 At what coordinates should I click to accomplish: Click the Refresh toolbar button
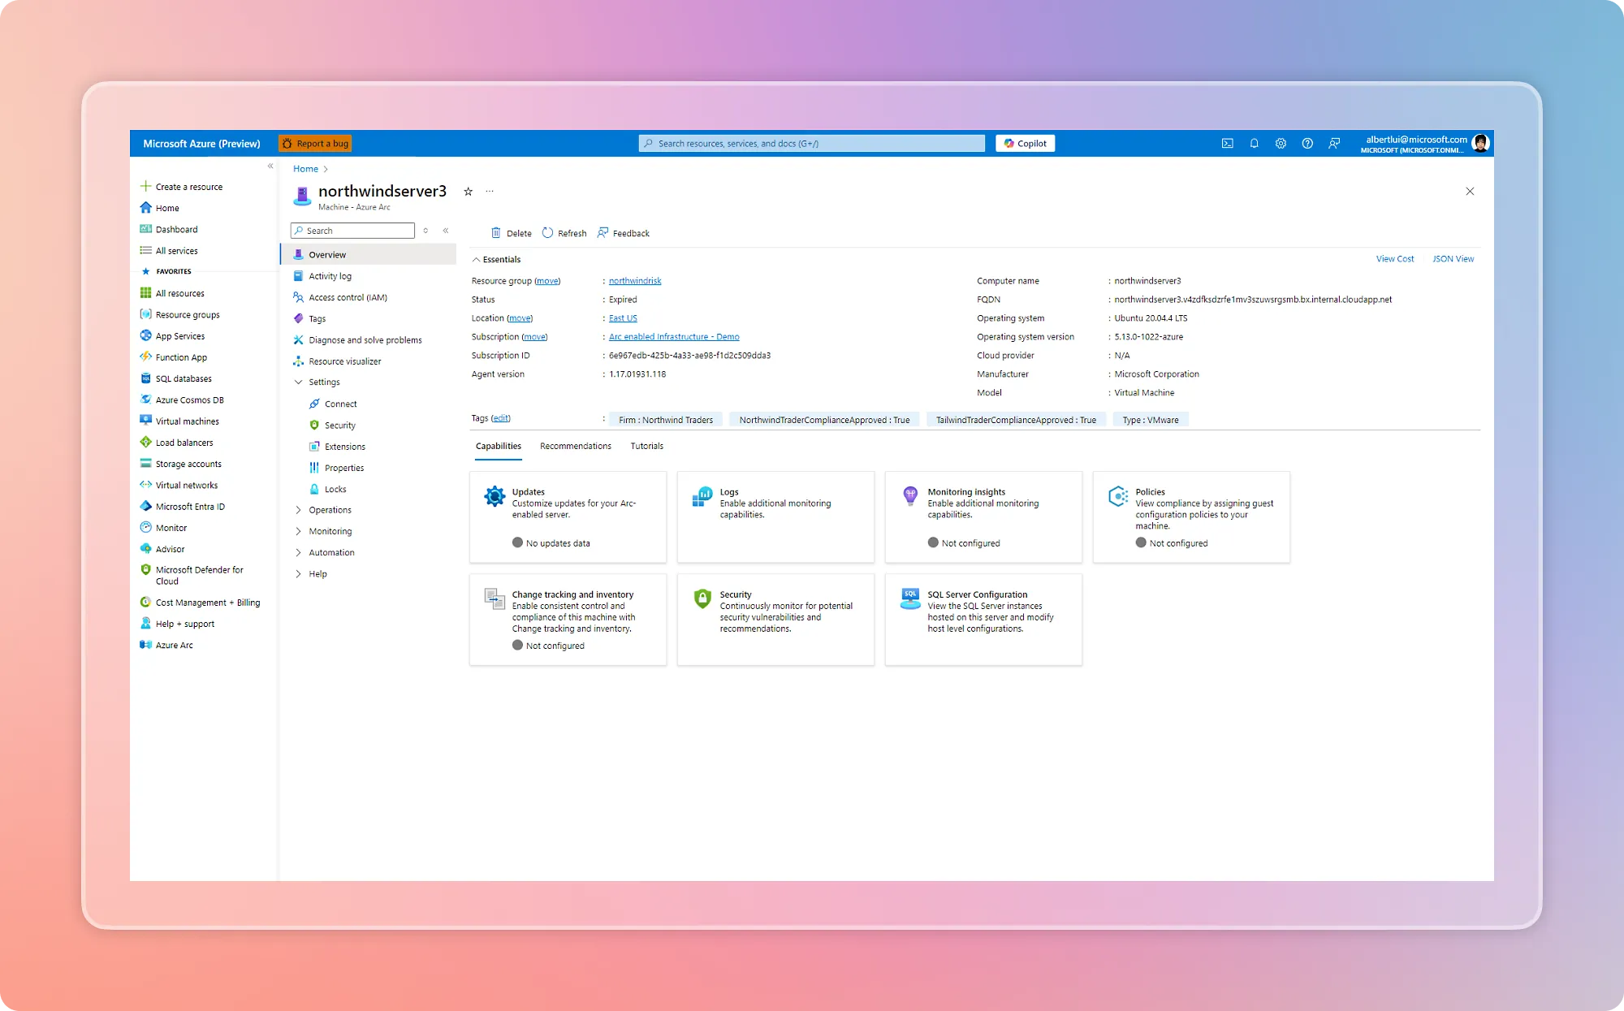[564, 233]
